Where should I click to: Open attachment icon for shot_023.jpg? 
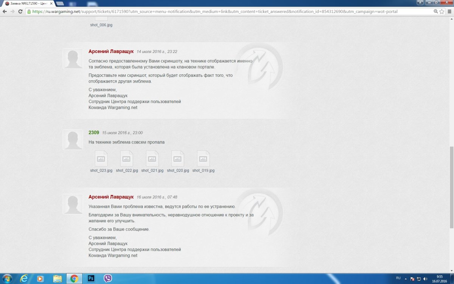(101, 159)
